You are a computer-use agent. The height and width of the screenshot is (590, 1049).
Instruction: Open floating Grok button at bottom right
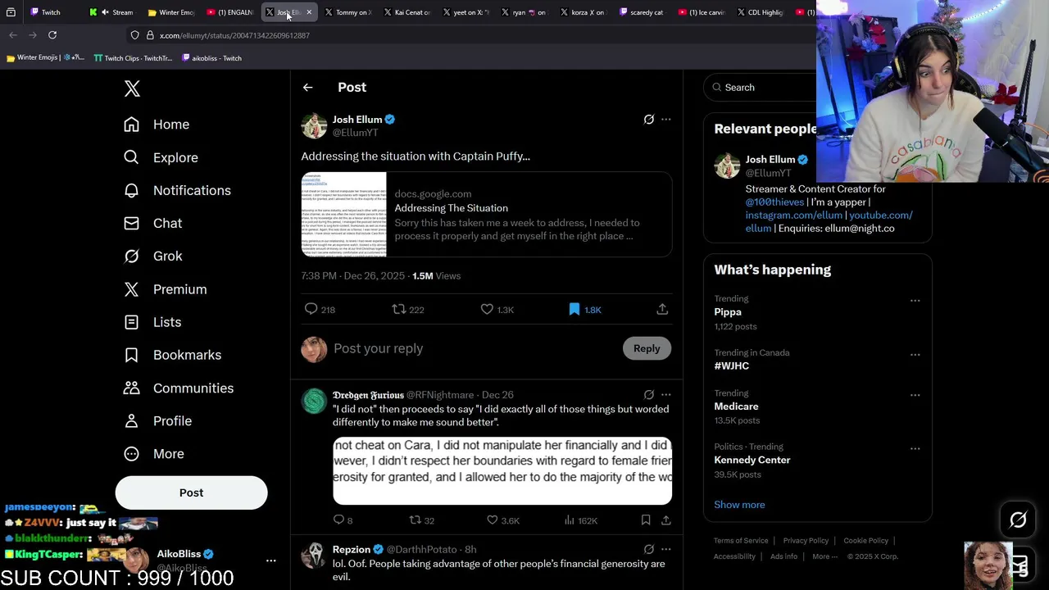point(1018,520)
